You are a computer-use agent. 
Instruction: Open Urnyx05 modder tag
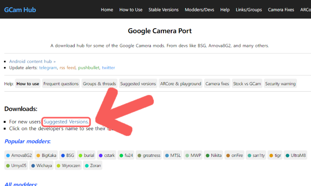pyautogui.click(x=16, y=165)
